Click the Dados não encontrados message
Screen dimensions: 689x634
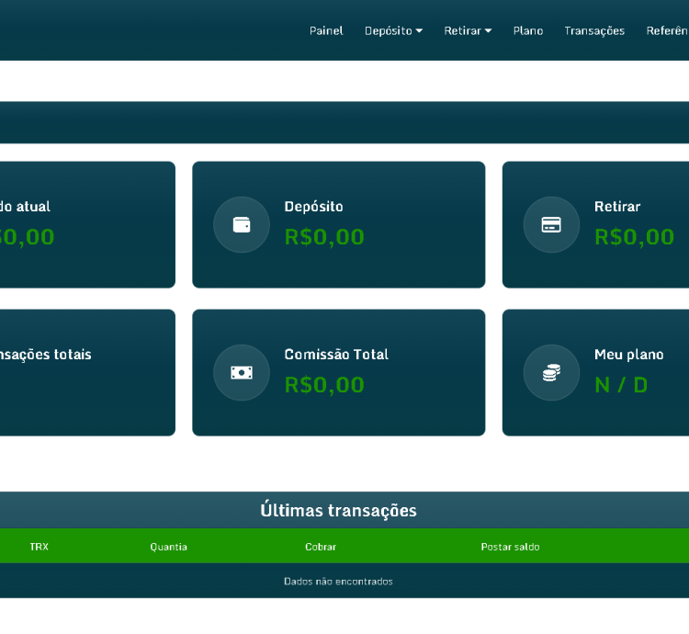pos(338,582)
